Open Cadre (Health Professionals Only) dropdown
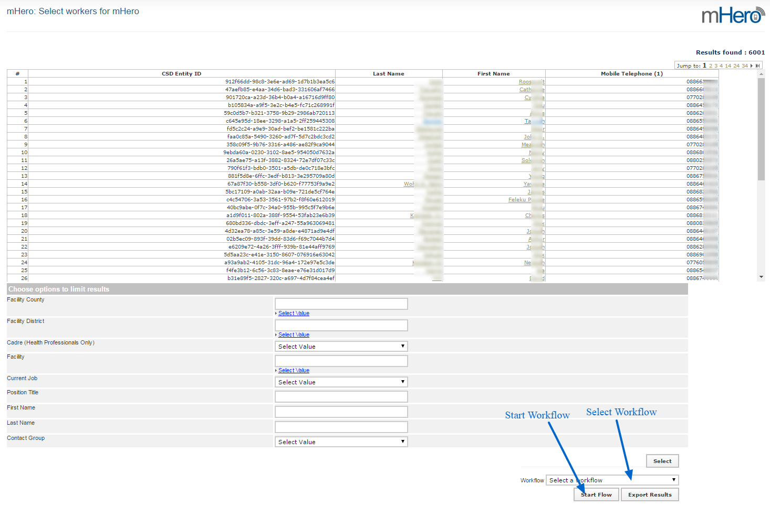The image size is (770, 517). tap(341, 347)
